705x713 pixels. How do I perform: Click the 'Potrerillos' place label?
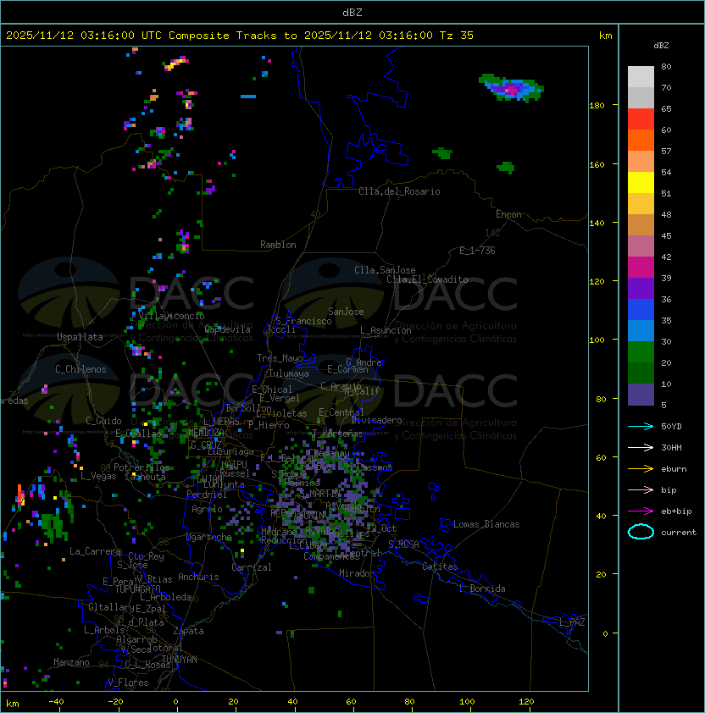(142, 467)
